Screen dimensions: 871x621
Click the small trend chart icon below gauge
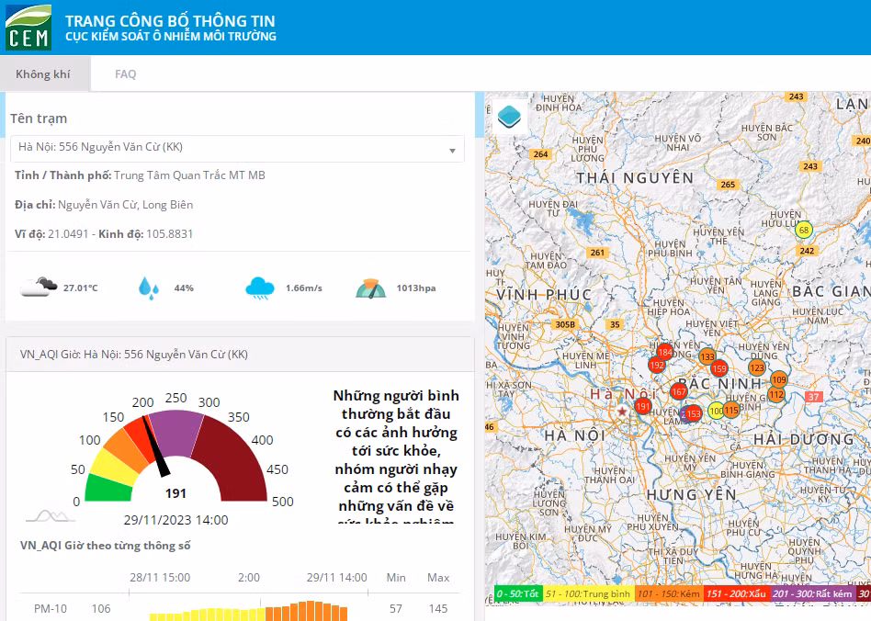click(51, 516)
